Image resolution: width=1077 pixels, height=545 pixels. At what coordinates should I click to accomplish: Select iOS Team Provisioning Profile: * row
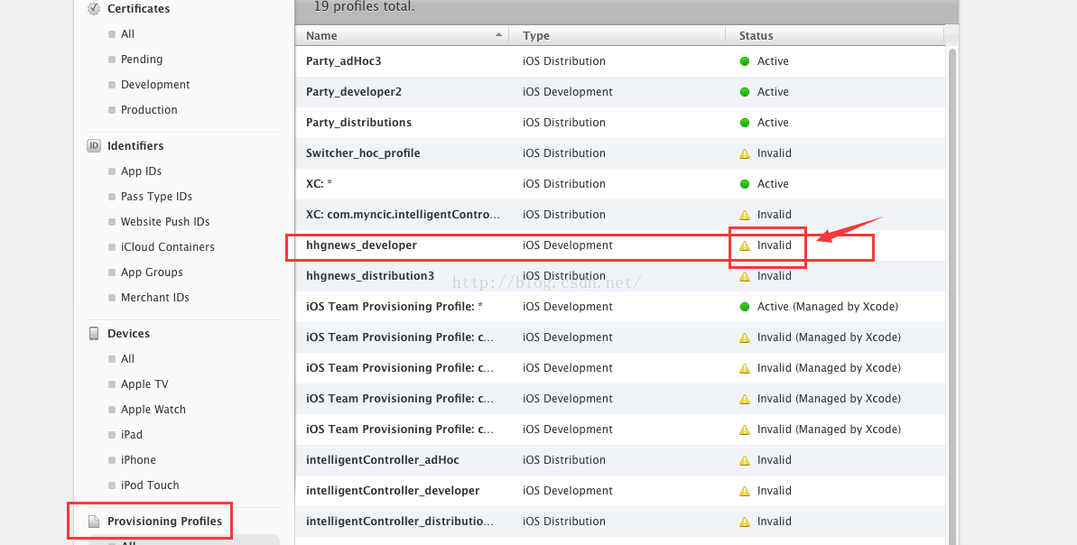pyautogui.click(x=620, y=307)
